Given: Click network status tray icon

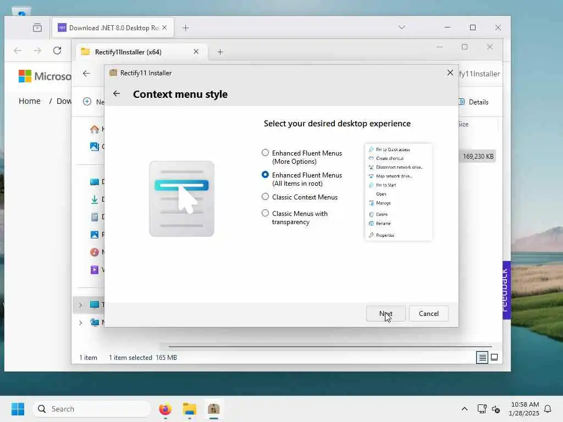Looking at the screenshot, I should pyautogui.click(x=482, y=409).
